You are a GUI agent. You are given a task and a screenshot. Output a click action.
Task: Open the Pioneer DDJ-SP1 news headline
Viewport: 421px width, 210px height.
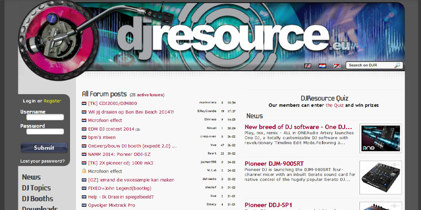pos(268,205)
